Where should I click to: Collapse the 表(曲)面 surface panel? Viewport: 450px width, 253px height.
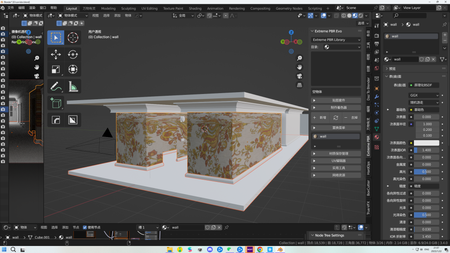point(387,76)
